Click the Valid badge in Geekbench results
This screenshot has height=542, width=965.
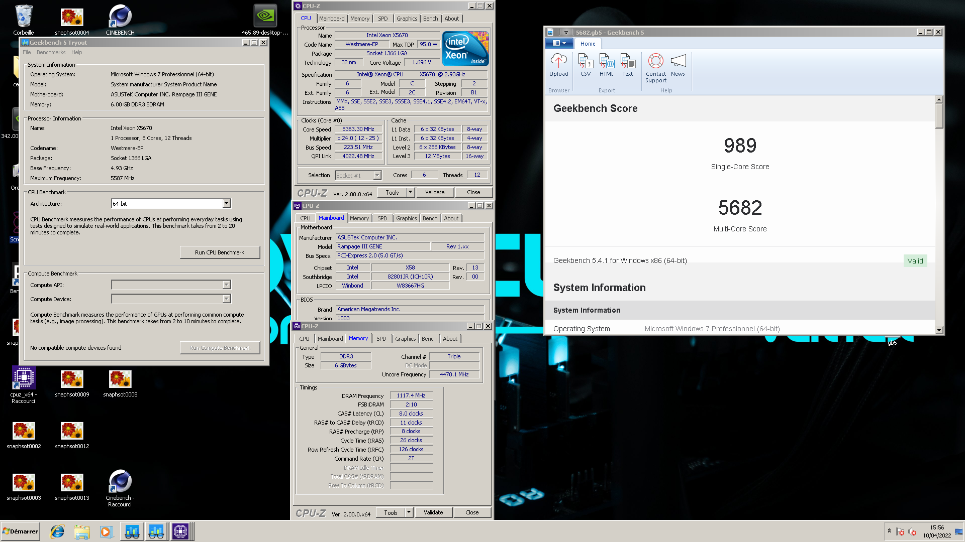tap(915, 261)
